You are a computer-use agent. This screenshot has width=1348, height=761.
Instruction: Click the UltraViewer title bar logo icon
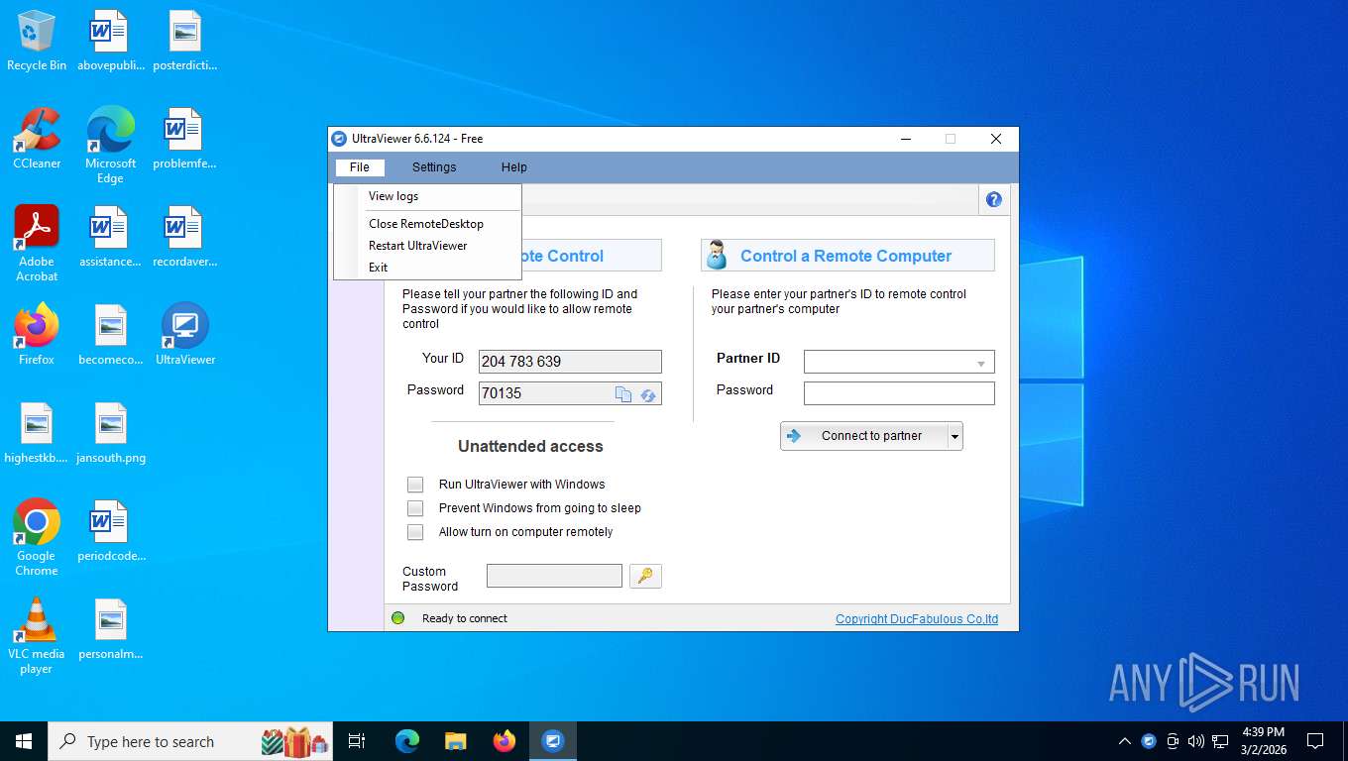[x=339, y=139]
